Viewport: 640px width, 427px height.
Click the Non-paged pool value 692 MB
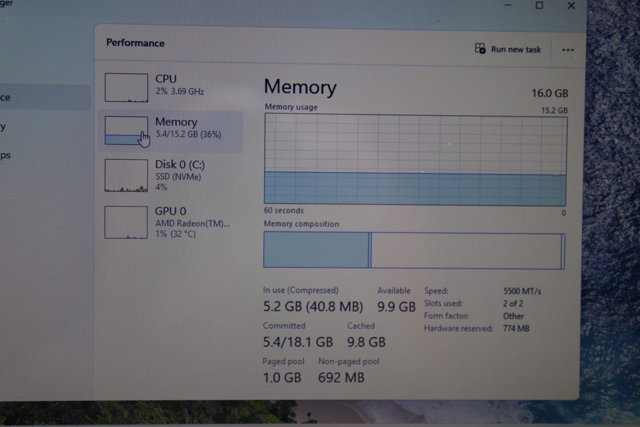click(341, 377)
